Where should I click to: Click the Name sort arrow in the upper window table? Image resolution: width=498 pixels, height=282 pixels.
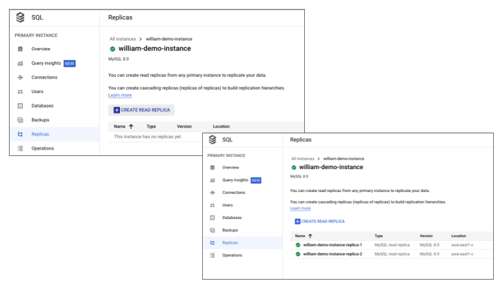pyautogui.click(x=131, y=127)
